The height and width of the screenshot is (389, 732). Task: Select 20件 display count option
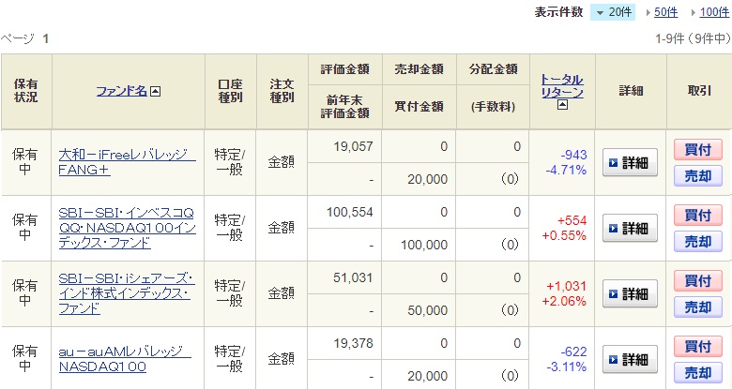pos(613,11)
